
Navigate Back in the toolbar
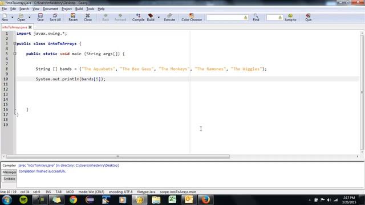[x=106, y=17]
